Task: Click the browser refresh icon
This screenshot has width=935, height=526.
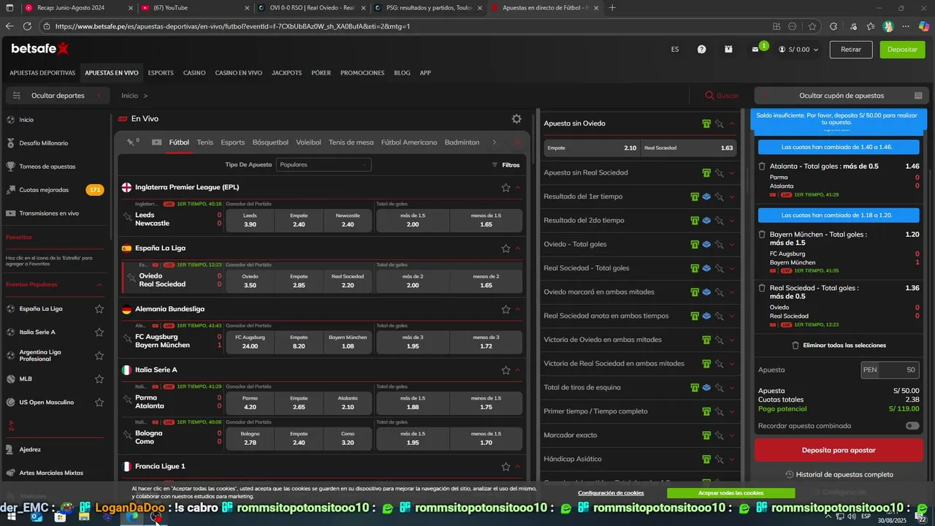Action: coord(28,26)
